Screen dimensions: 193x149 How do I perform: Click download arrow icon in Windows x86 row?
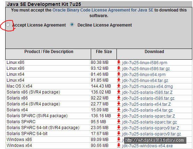(119, 139)
